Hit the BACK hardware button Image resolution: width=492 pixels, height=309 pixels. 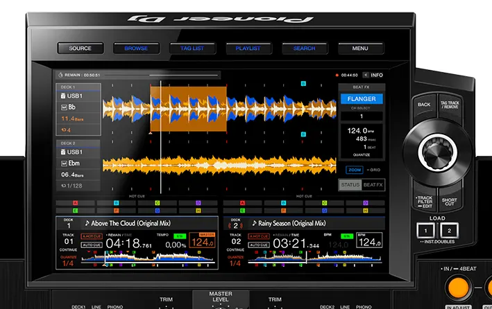424,105
